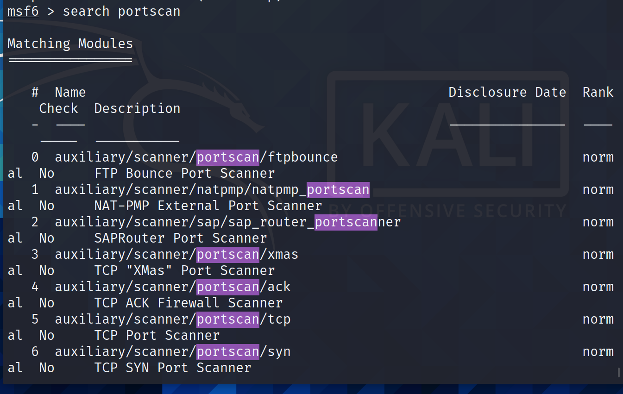Select the portscan/ack module path
Viewport: 623px width, 394px height.
point(173,287)
